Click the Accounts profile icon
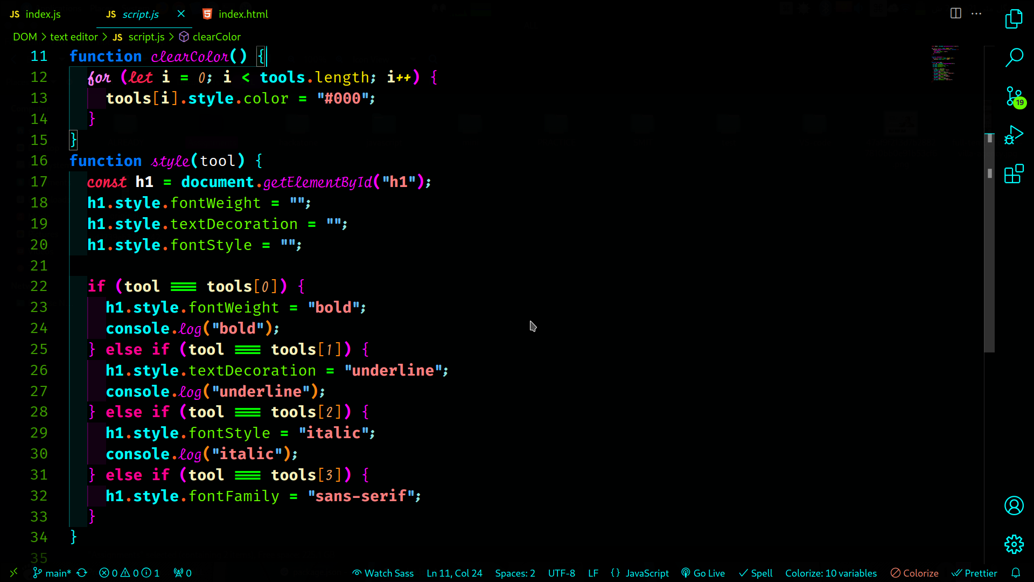This screenshot has width=1034, height=582. pyautogui.click(x=1014, y=505)
